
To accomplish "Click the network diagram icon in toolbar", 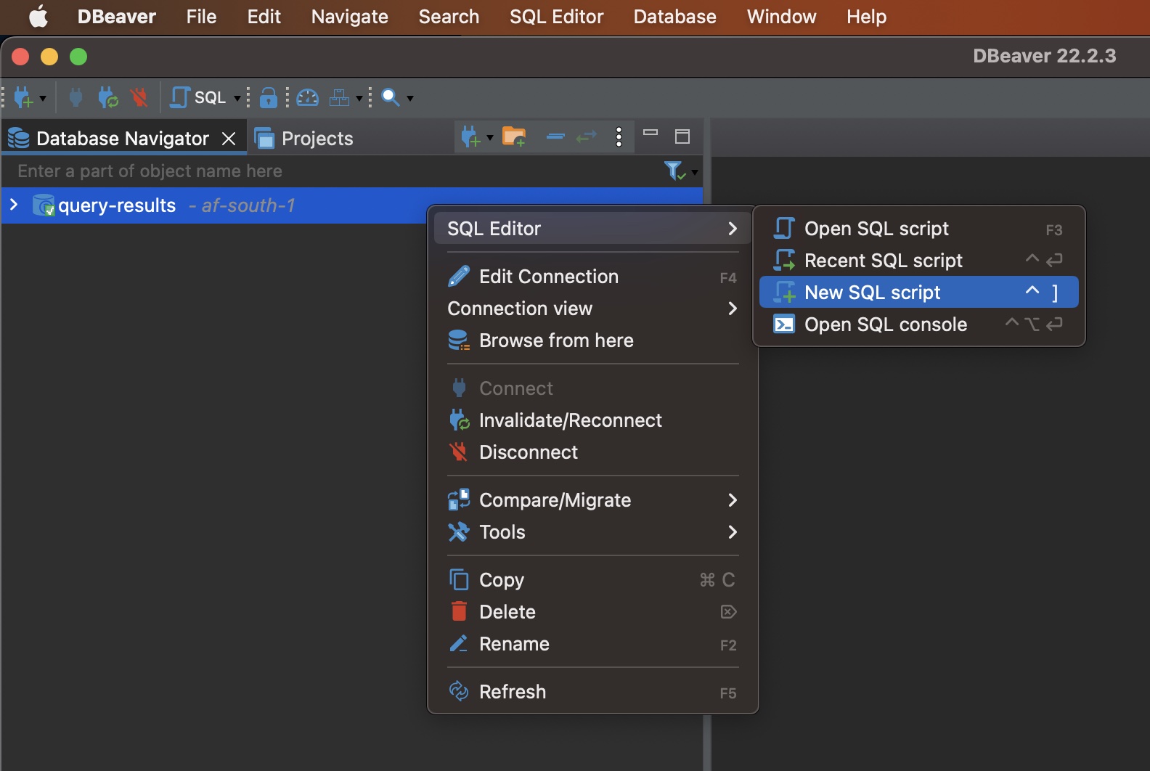I will click(339, 97).
